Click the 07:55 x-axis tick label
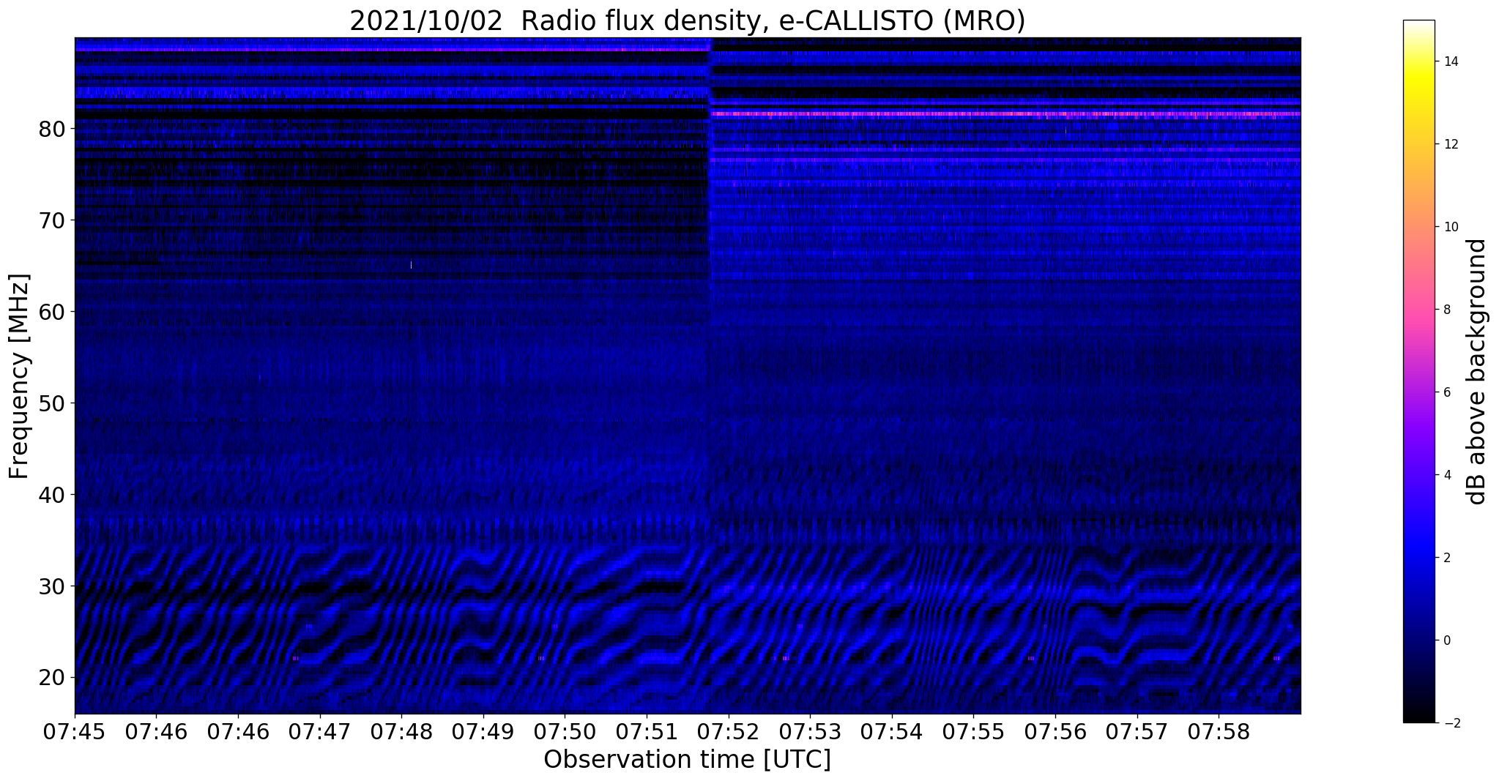1499x781 pixels. click(973, 732)
